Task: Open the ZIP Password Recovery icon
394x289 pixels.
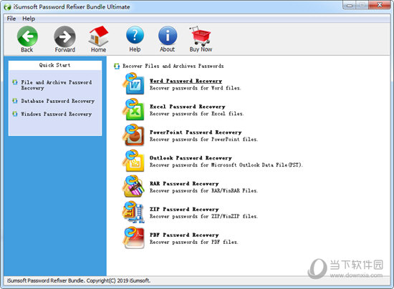Action: pyautogui.click(x=133, y=212)
